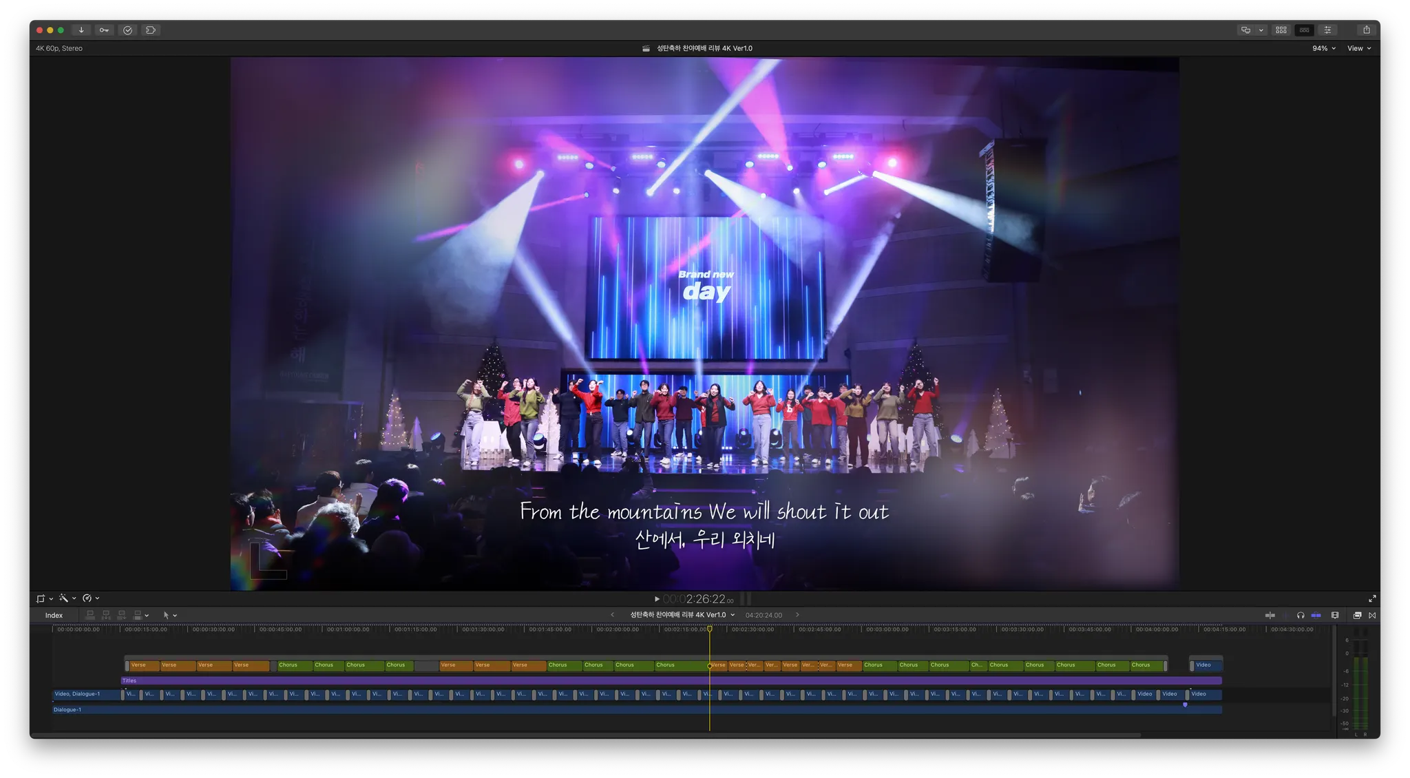Open the Background Tasks checkmark icon
Image resolution: width=1410 pixels, height=778 pixels.
(x=127, y=30)
